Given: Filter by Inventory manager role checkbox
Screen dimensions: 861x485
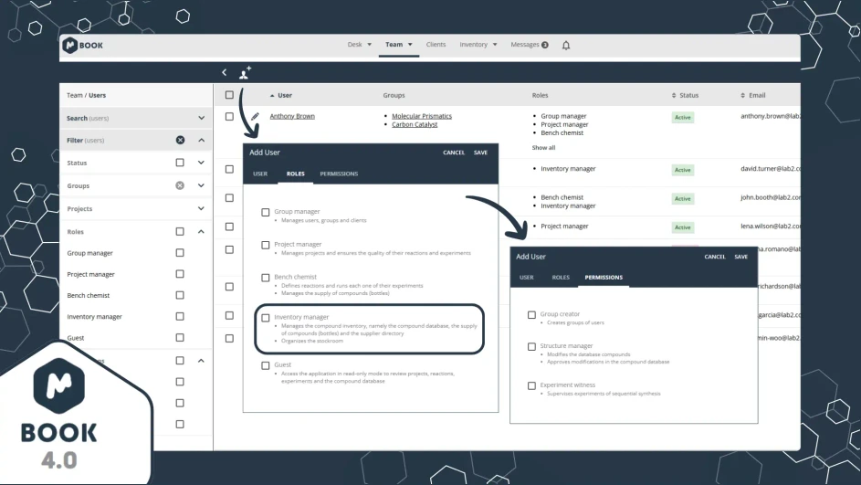Looking at the screenshot, I should point(180,316).
